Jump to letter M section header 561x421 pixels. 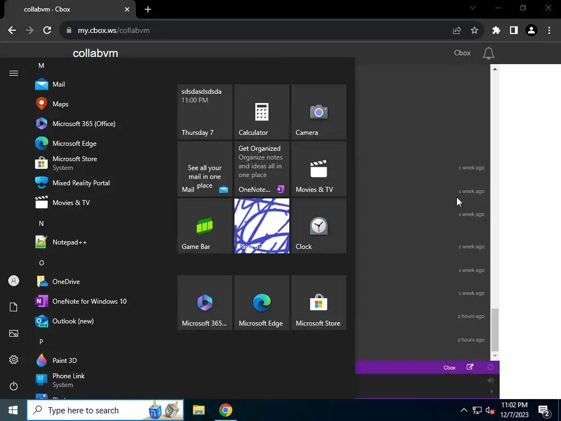(x=41, y=66)
